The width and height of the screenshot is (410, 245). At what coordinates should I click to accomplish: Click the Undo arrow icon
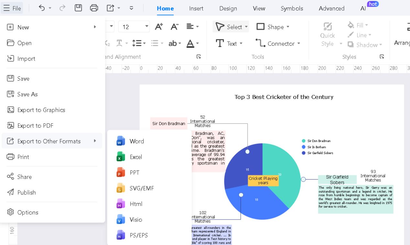[x=42, y=8]
